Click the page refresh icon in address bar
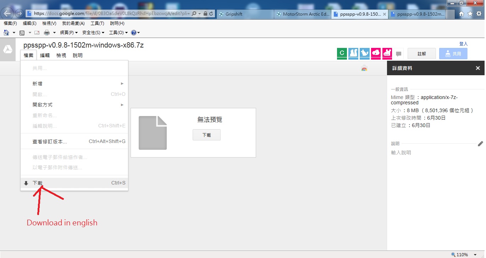The width and height of the screenshot is (486, 258). point(211,14)
